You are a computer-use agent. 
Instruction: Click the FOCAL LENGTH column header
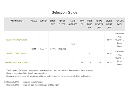pos(99,24)
